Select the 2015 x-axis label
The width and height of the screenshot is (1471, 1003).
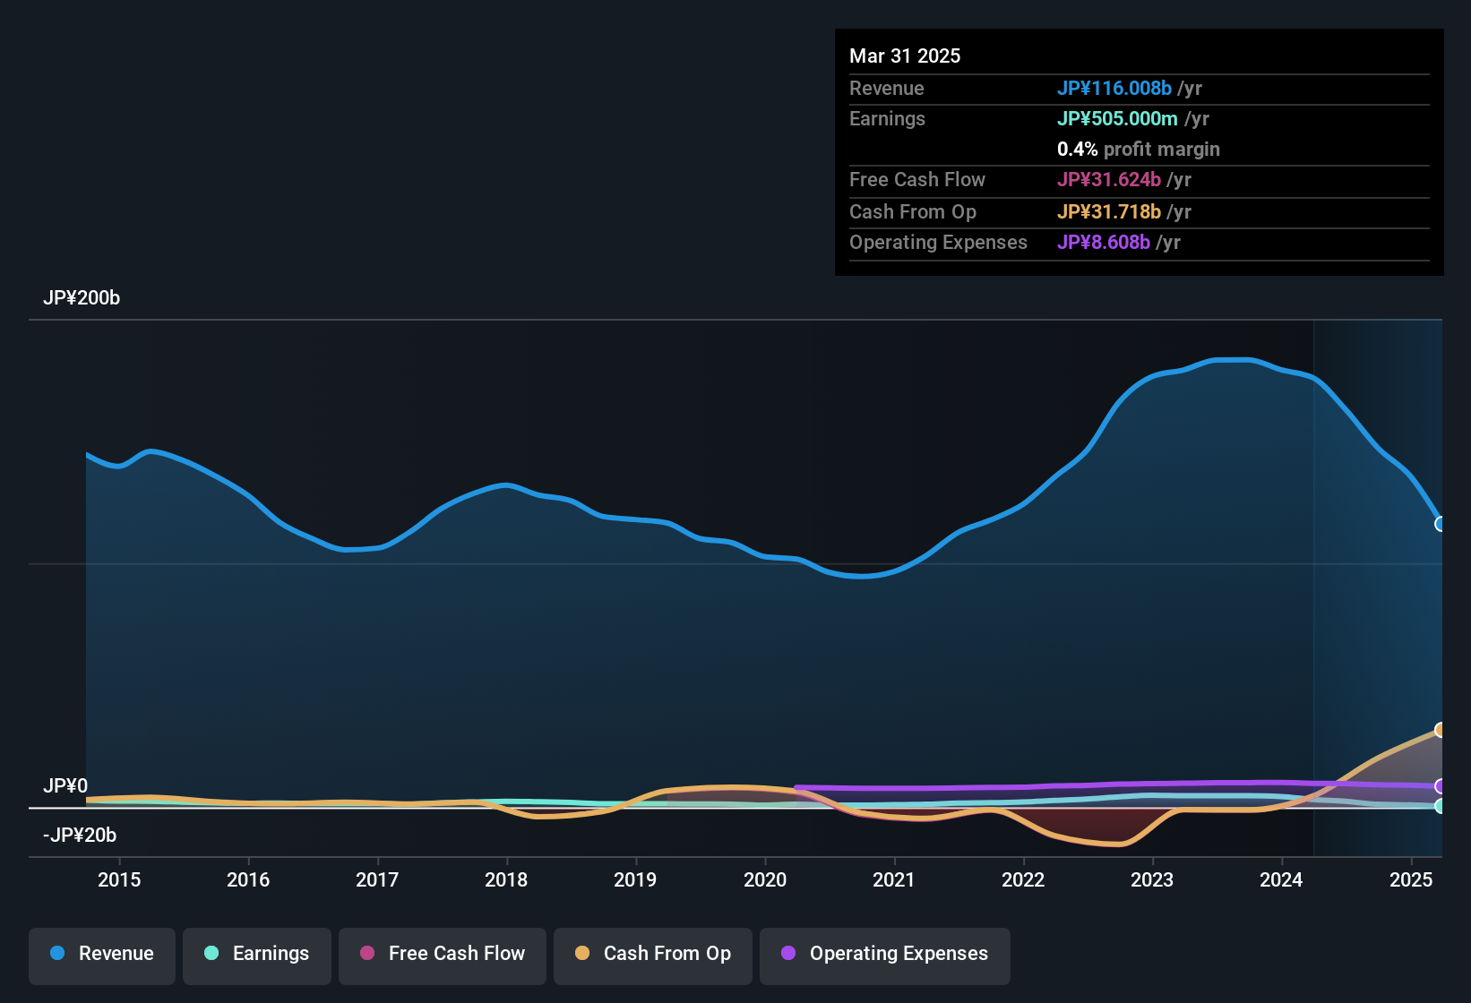pyautogui.click(x=119, y=879)
